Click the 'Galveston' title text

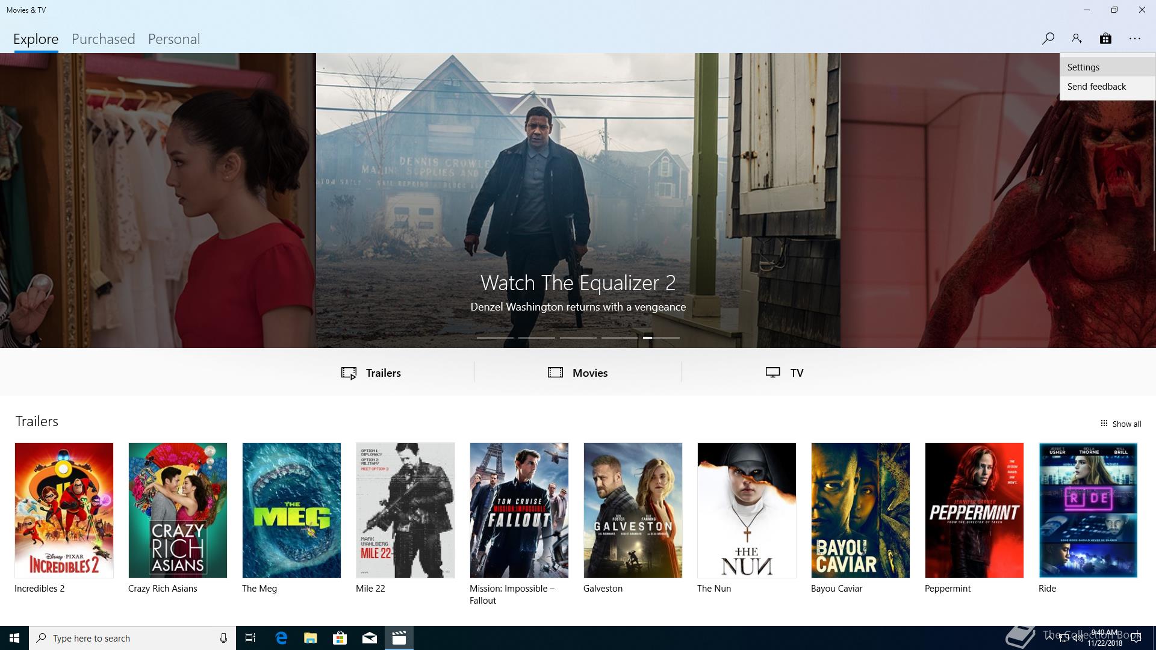603,589
